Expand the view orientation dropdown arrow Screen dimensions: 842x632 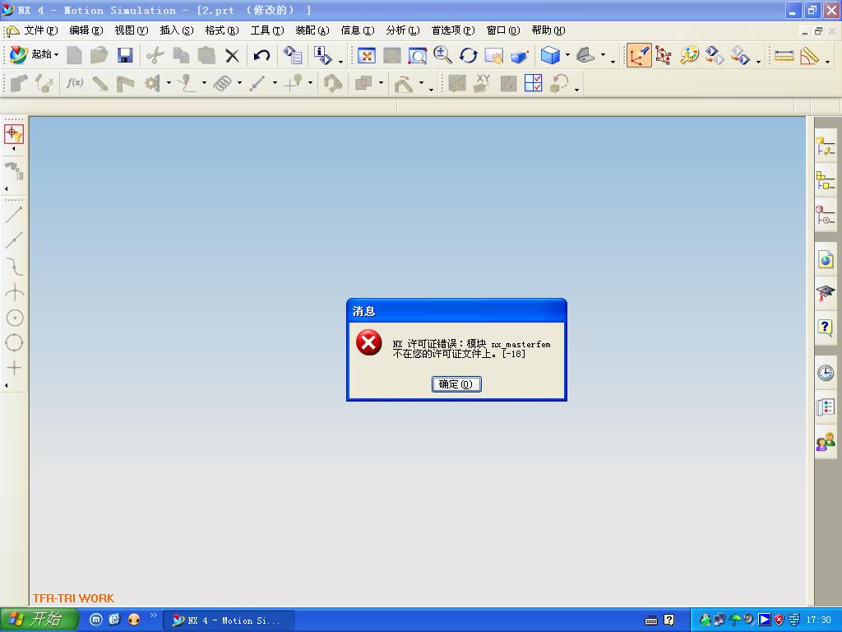[x=603, y=55]
